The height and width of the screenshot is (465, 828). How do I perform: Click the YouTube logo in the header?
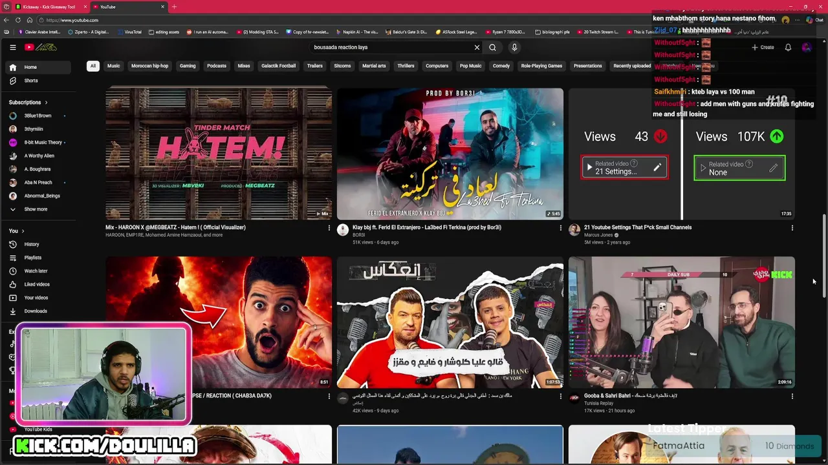41,47
